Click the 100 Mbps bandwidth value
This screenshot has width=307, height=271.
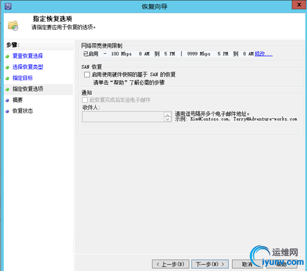(121, 54)
